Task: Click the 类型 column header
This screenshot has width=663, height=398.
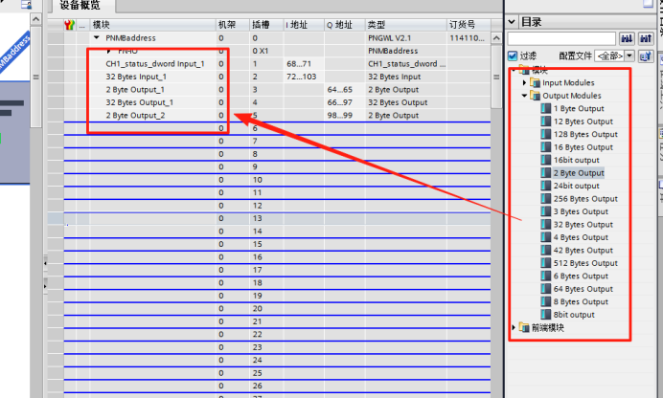Action: point(406,25)
